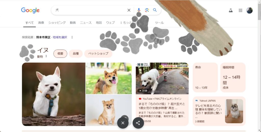Open location options three-dot menu
Viewport: 261px width, 132px height.
coord(72,37)
